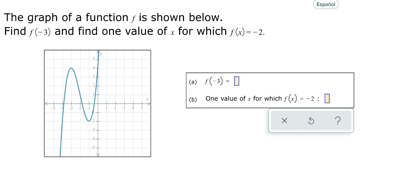This screenshot has width=409, height=190.
Task: Click the part (a) label in answer panel
Action: (193, 82)
